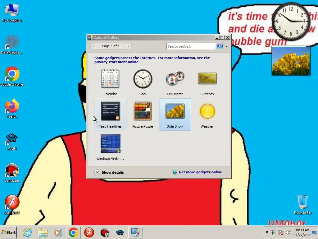Click the MASH hat icon on taskbar
Image resolution: width=318 pixels, height=239 pixels.
120,232
